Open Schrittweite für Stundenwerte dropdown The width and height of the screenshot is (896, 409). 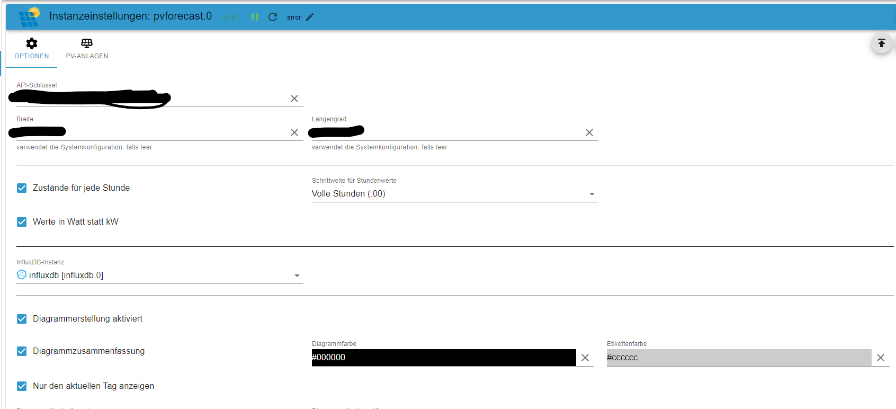click(x=455, y=194)
